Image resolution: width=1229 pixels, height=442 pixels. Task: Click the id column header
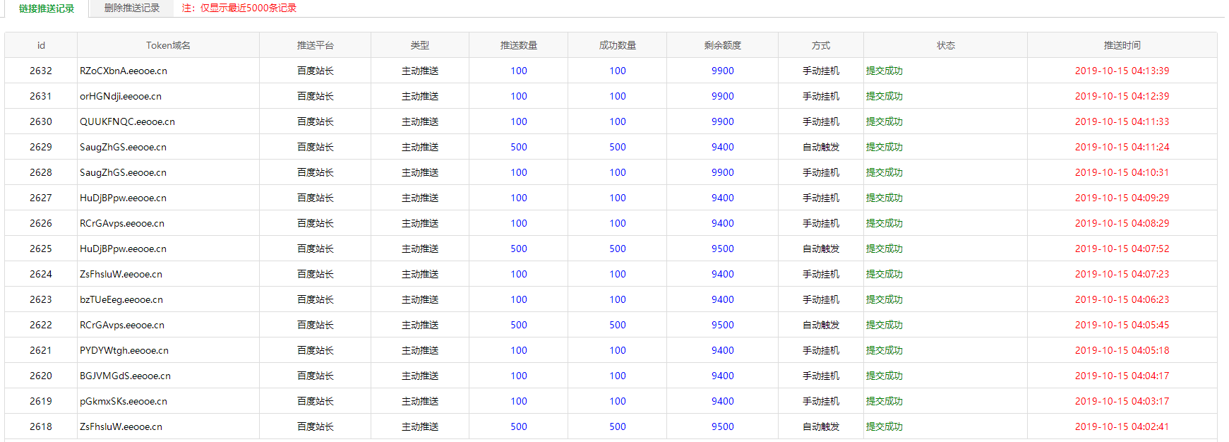click(x=41, y=45)
